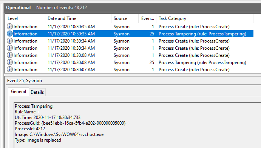Image resolution: width=261 pixels, height=148 pixels.
Task: Sort by Level column header
Action: [25, 18]
